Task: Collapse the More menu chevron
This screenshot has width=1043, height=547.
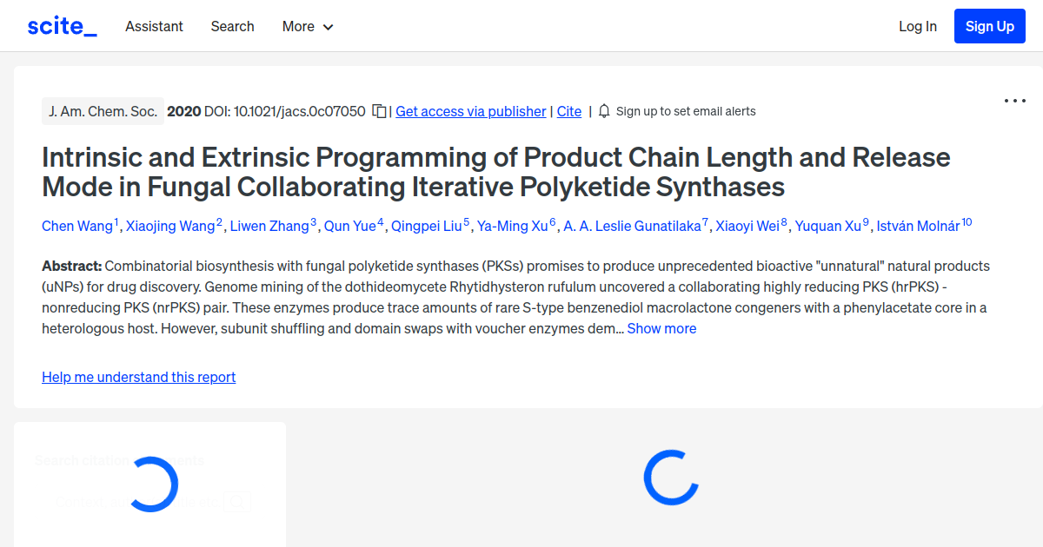Action: point(329,27)
